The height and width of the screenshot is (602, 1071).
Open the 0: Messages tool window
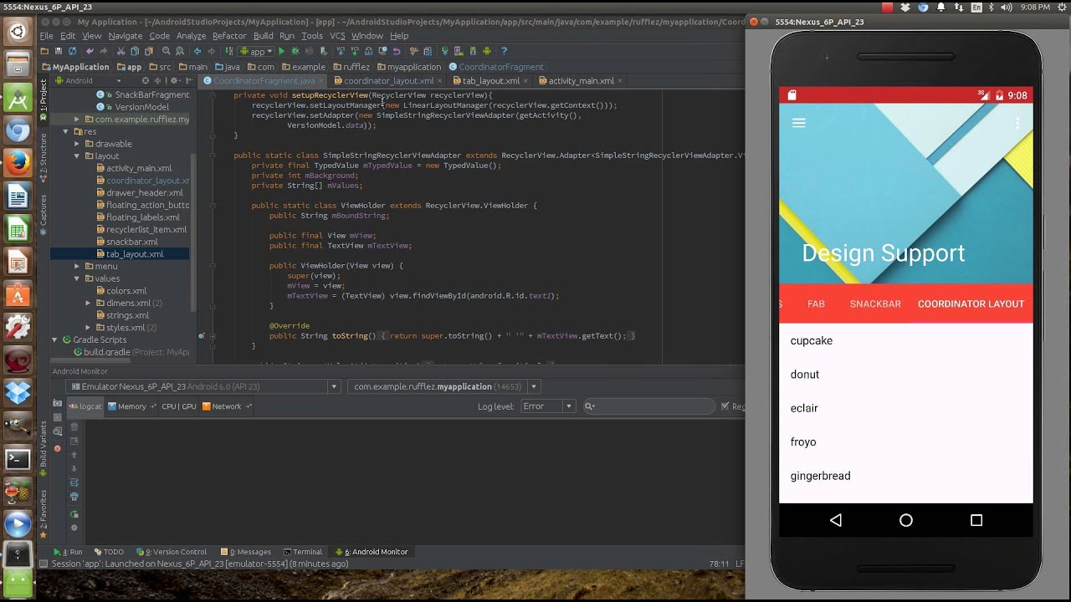coord(246,552)
